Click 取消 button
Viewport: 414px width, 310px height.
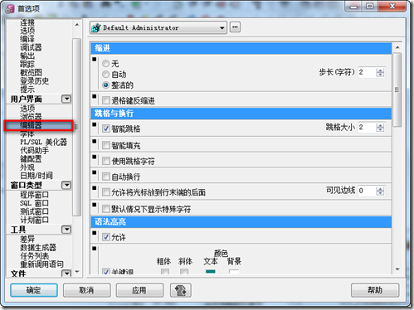[87, 290]
